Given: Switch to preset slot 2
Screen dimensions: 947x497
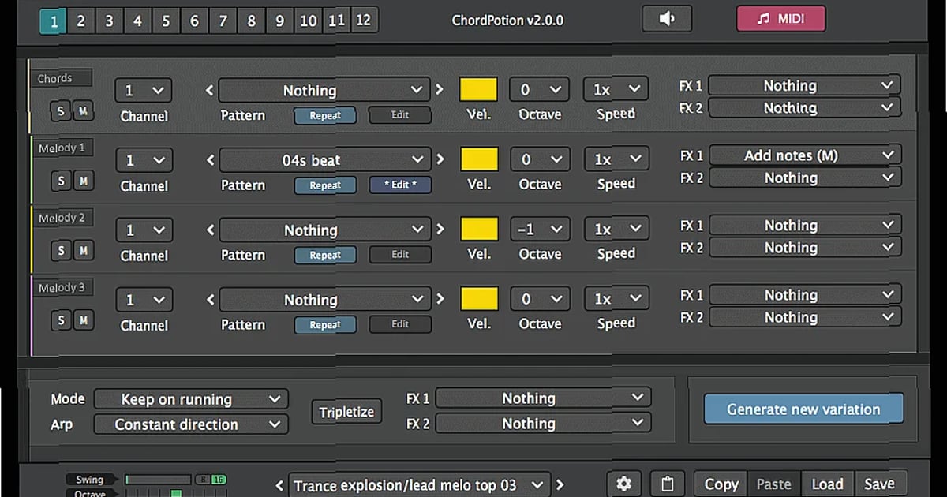Looking at the screenshot, I should [80, 21].
